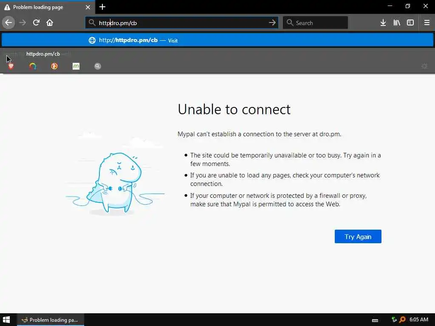Go back with the back arrow button
435x326 pixels.
click(x=8, y=22)
